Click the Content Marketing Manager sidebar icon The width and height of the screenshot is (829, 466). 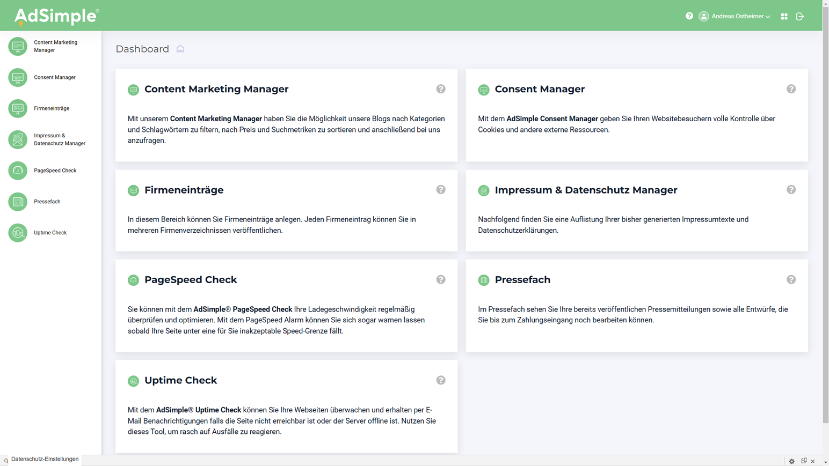pos(18,46)
